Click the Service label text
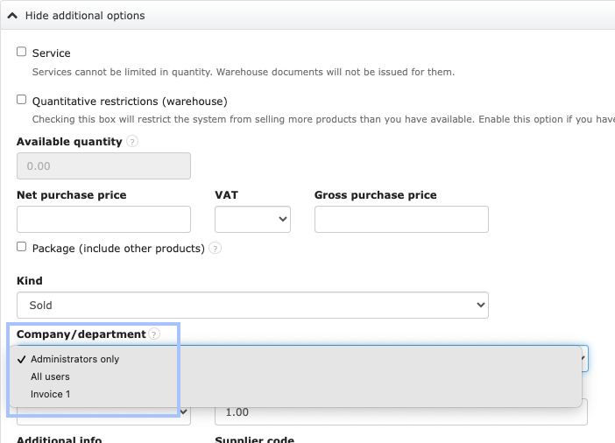The width and height of the screenshot is (615, 443). 51,53
